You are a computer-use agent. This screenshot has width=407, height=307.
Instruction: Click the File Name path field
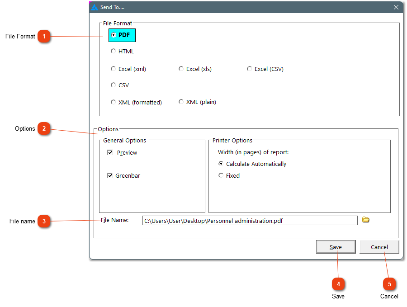[x=250, y=221]
